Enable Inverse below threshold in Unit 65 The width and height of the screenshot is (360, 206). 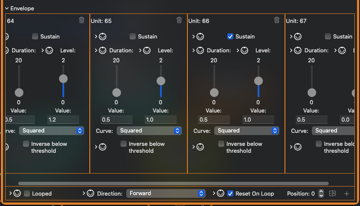(x=124, y=144)
